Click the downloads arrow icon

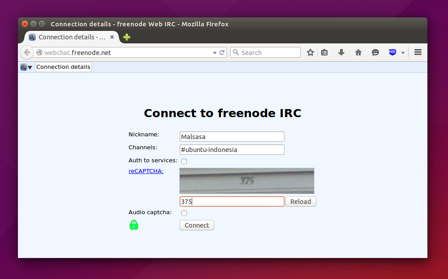click(341, 52)
